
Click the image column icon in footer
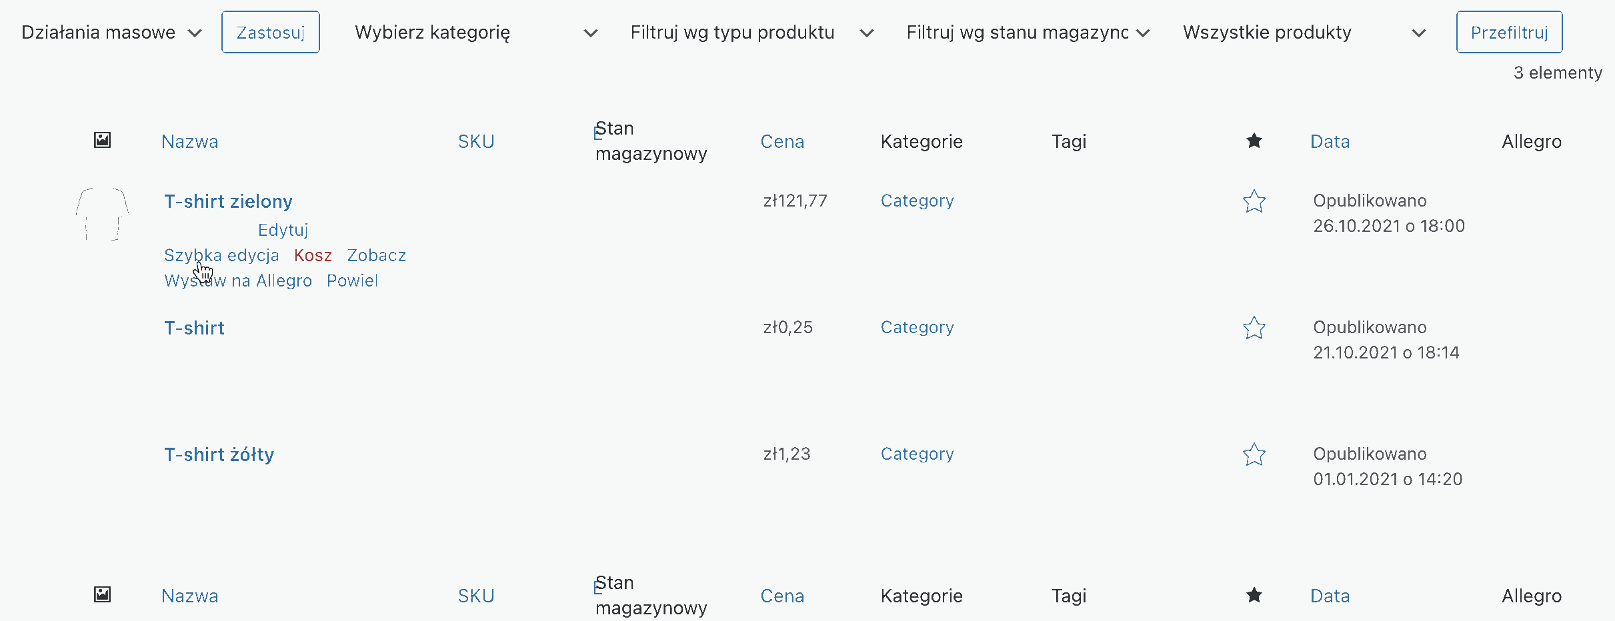[102, 594]
